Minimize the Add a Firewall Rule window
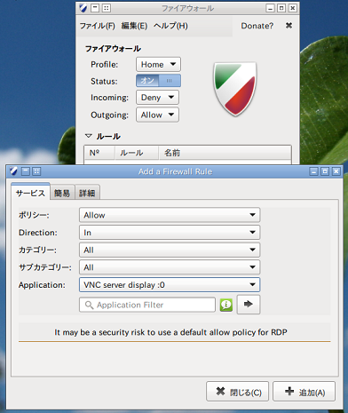The width and height of the screenshot is (348, 413). coord(313,171)
